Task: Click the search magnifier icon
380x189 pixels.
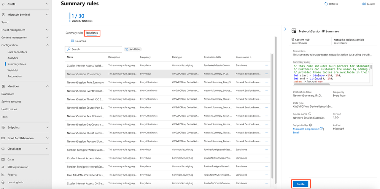Action: 69,49
